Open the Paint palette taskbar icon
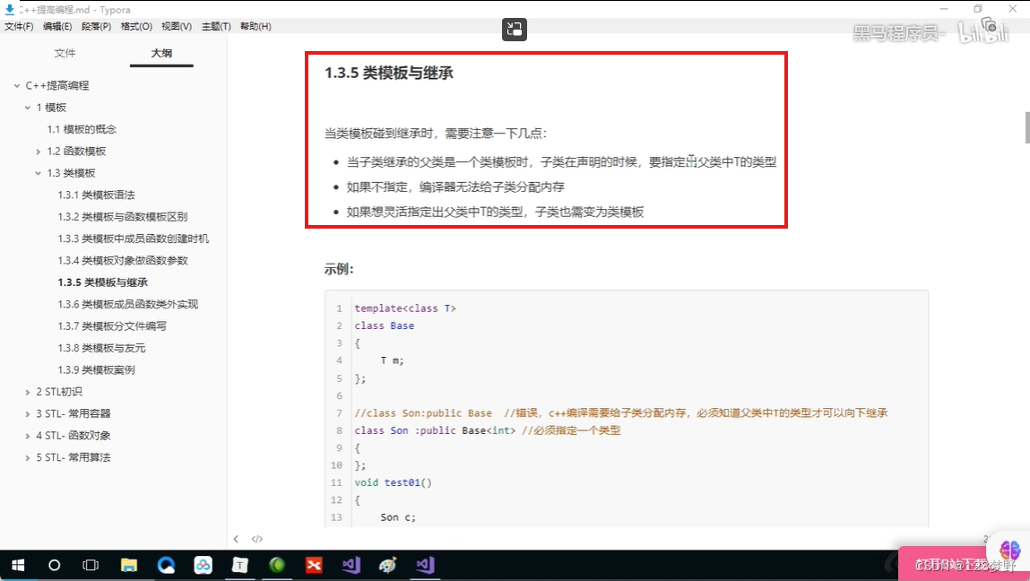1030x581 pixels. click(x=388, y=565)
